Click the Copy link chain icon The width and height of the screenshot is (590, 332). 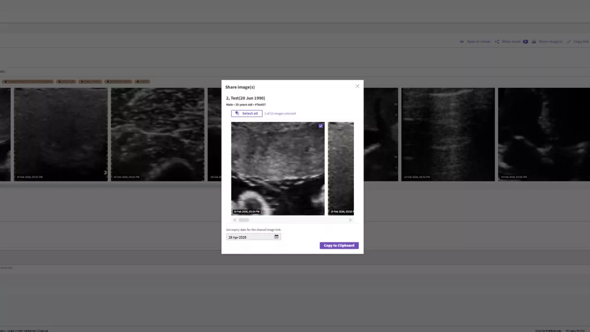569,41
